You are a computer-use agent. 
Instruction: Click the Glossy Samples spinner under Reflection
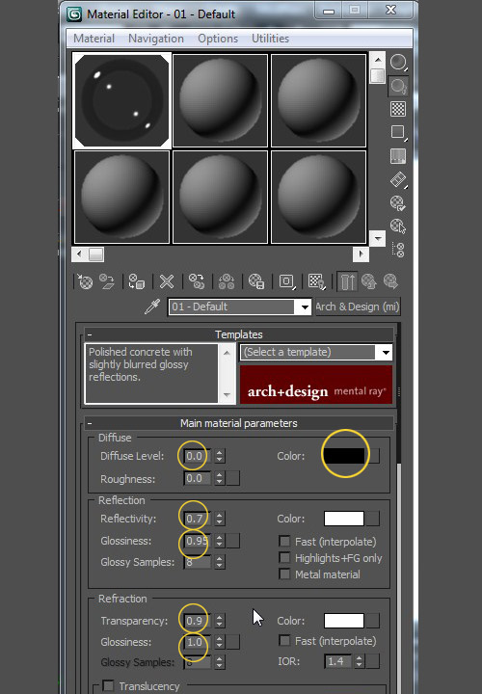219,562
